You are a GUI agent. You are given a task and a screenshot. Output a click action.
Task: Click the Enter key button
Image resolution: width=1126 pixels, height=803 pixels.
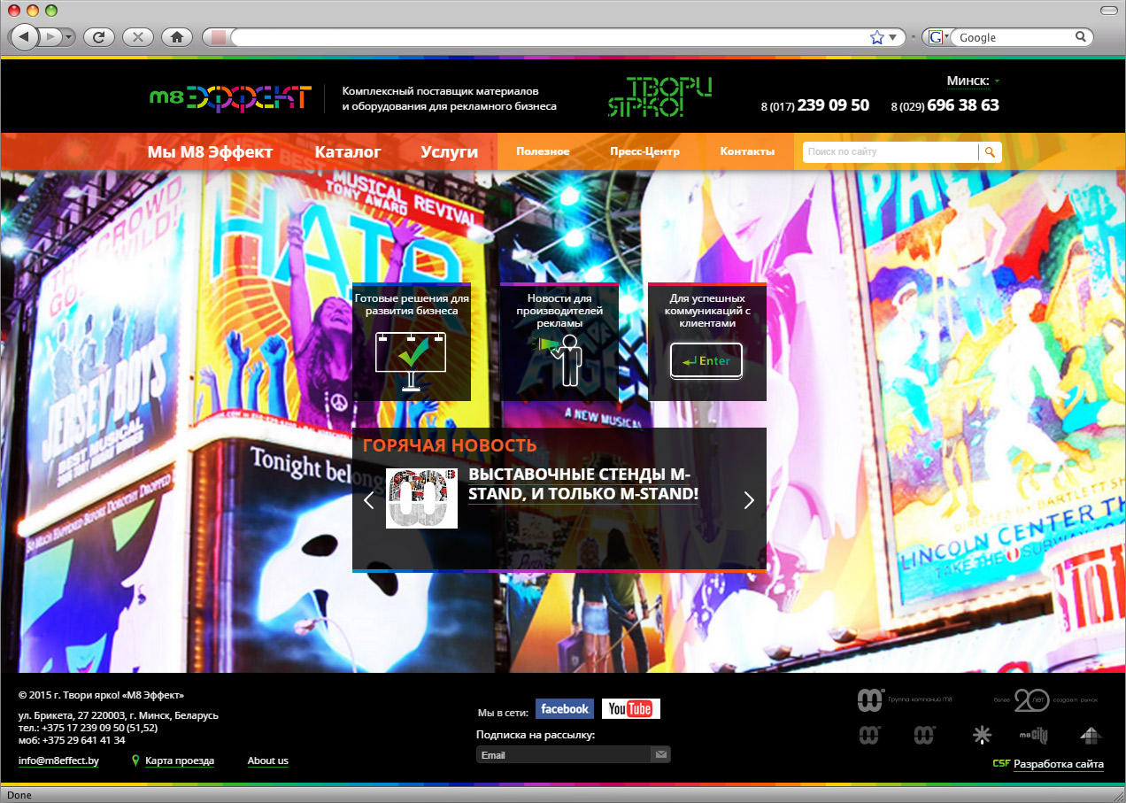pyautogui.click(x=706, y=361)
